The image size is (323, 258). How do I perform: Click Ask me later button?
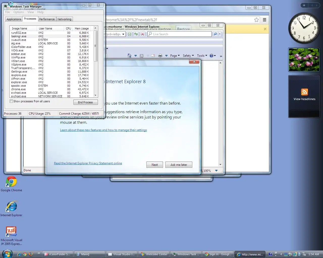tap(179, 165)
